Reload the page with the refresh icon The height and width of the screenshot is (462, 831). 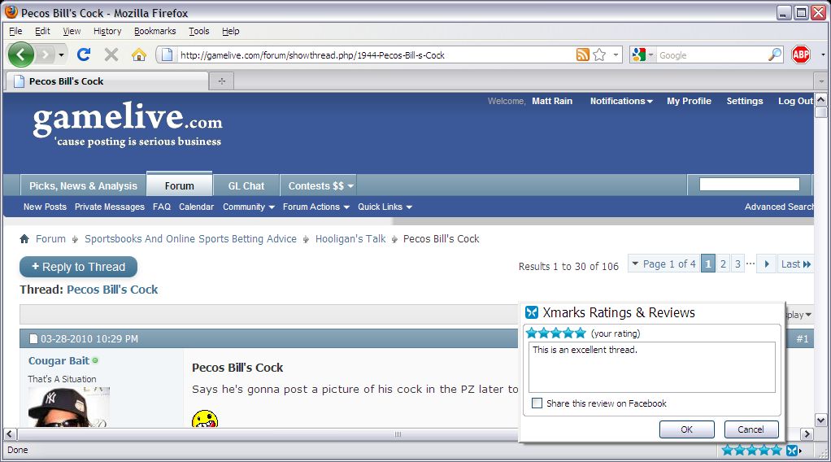point(84,54)
